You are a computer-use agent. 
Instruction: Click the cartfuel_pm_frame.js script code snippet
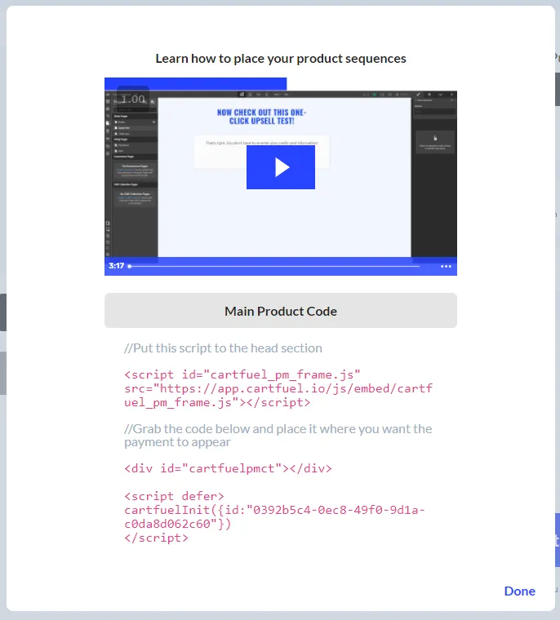[x=278, y=388]
